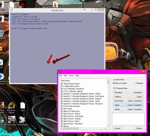Click the horizontal scrollbar left arrow
The image size is (150, 136).
(61, 128)
